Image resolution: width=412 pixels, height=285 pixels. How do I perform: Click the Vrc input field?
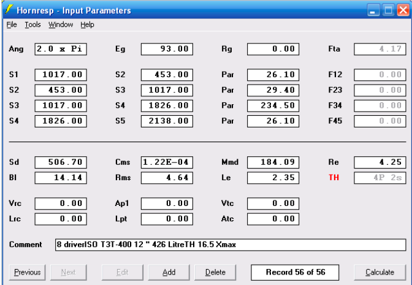61,203
